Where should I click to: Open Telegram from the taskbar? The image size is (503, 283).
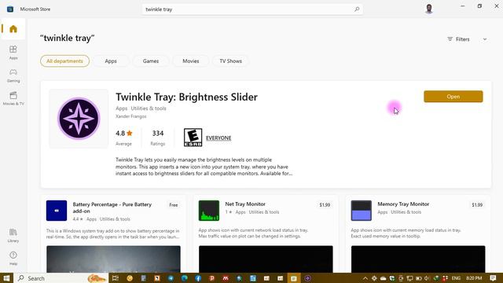[171, 278]
